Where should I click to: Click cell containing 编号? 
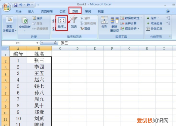18,54
